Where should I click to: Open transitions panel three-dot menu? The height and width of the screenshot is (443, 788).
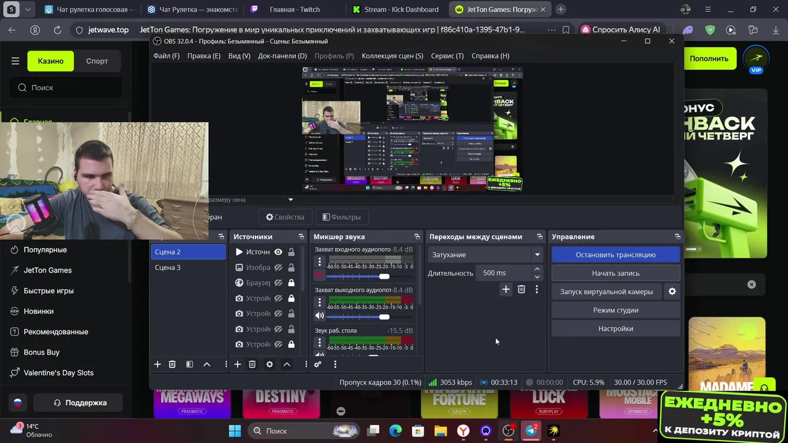(537, 289)
